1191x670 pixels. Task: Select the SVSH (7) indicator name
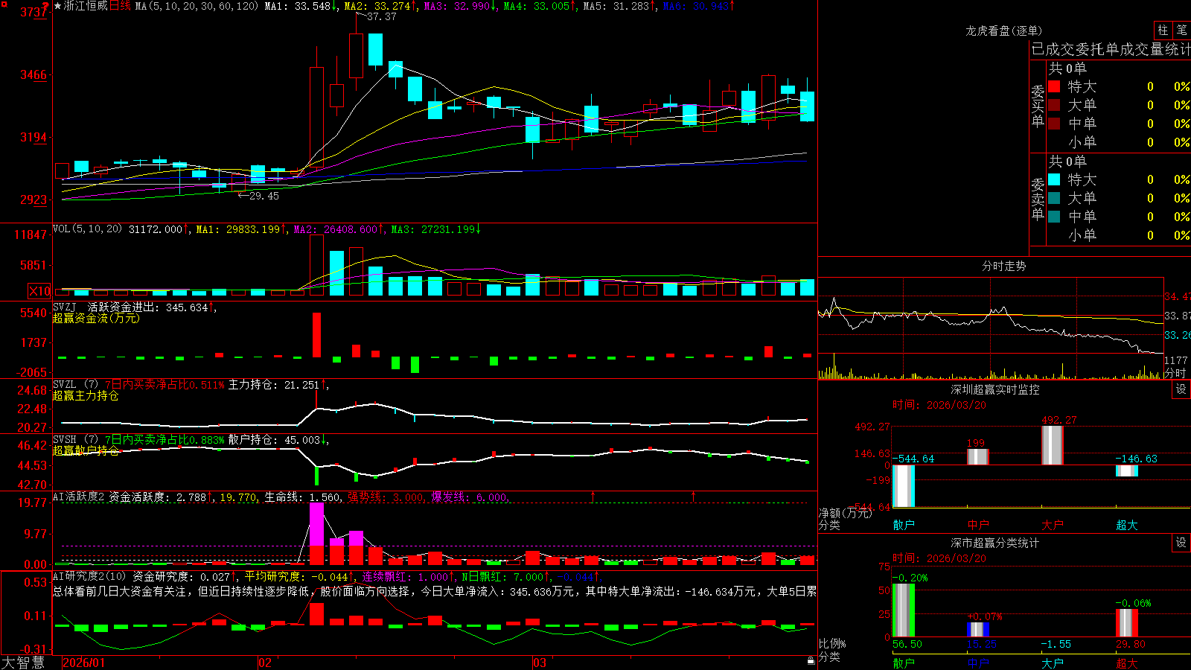click(75, 440)
